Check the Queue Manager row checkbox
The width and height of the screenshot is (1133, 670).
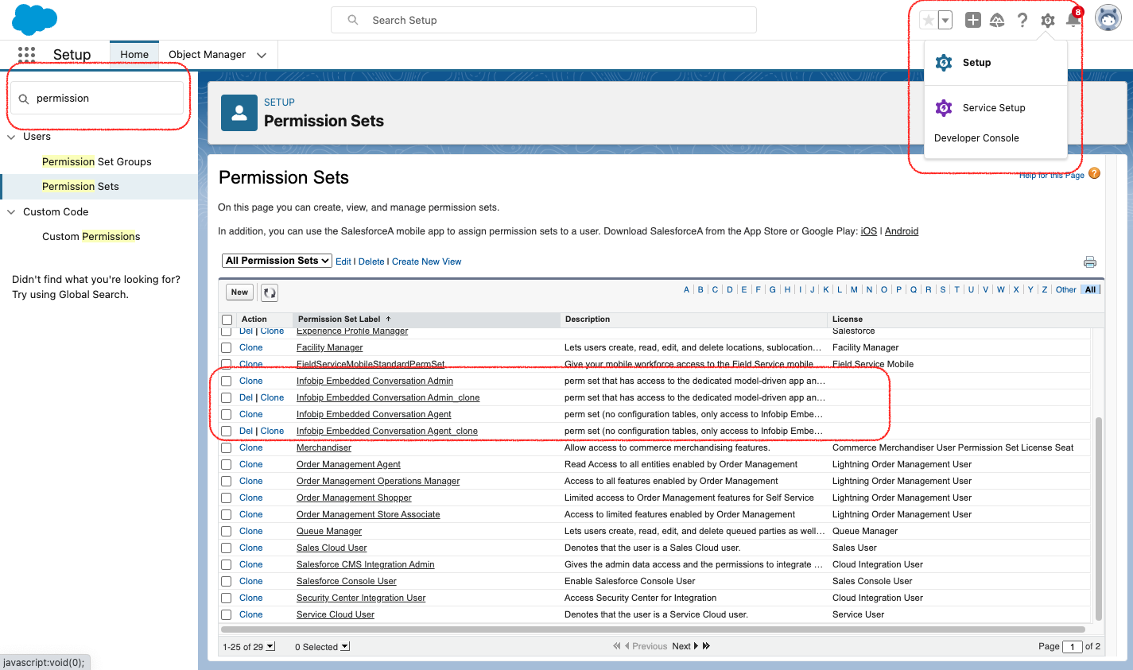[227, 531]
